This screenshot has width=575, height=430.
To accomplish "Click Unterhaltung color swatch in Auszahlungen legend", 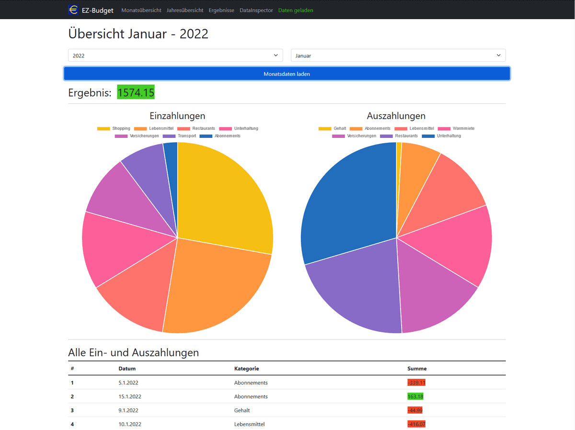I will pyautogui.click(x=428, y=136).
